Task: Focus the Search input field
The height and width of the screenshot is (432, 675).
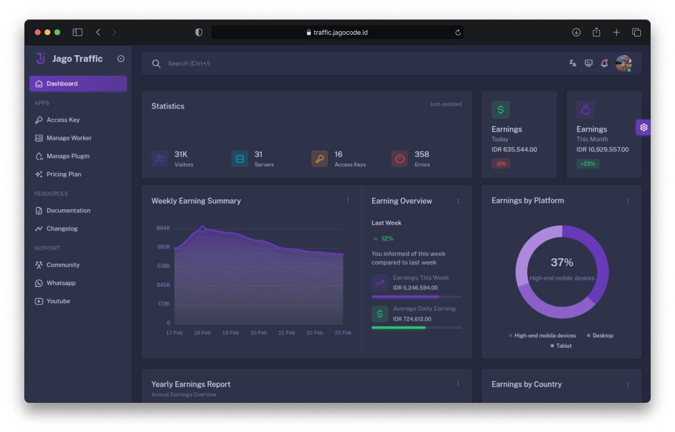Action: click(x=342, y=64)
